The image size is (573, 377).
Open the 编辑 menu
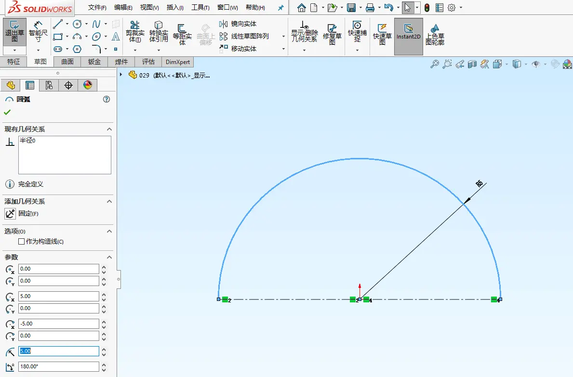point(123,7)
